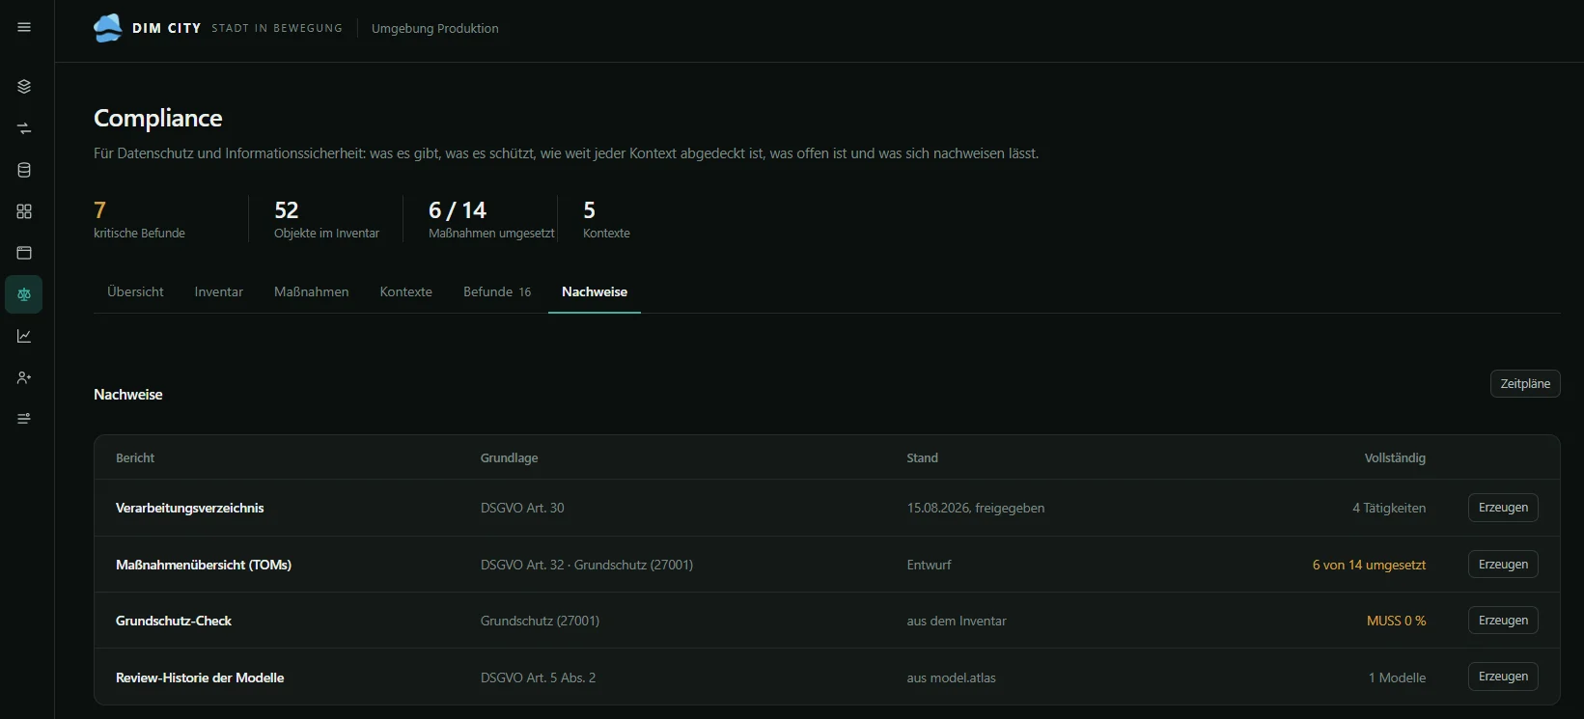Click the Vollständig column header
This screenshot has width=1584, height=719.
[x=1395, y=457]
